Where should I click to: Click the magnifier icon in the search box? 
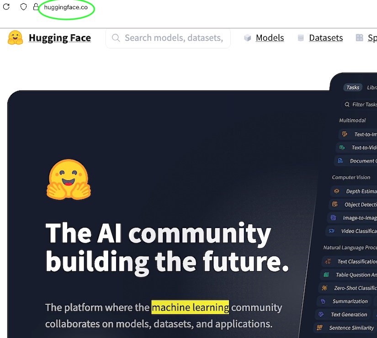116,38
